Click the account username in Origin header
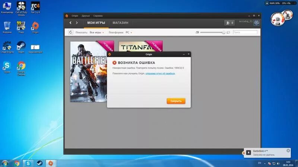The height and width of the screenshot is (167, 298). [x=245, y=22]
